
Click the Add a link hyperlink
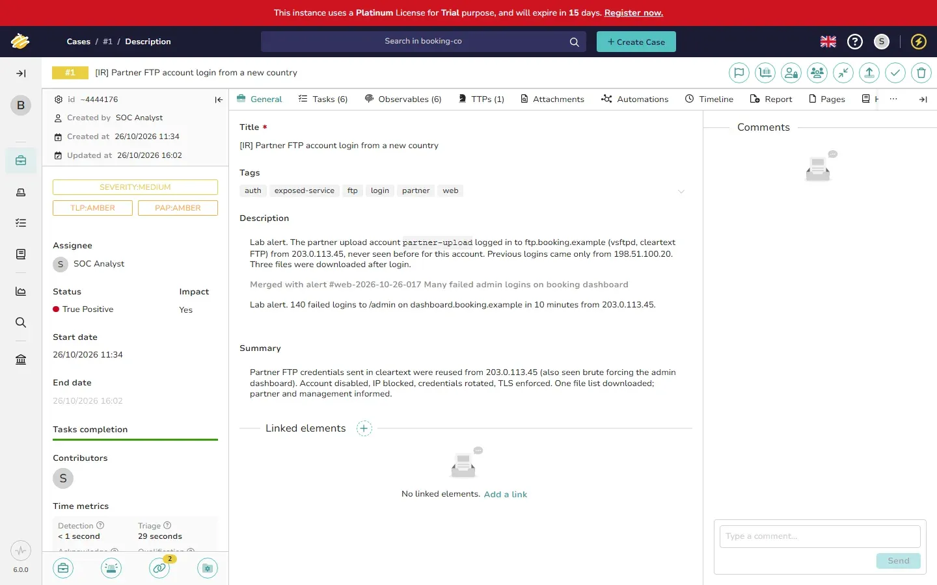[506, 494]
